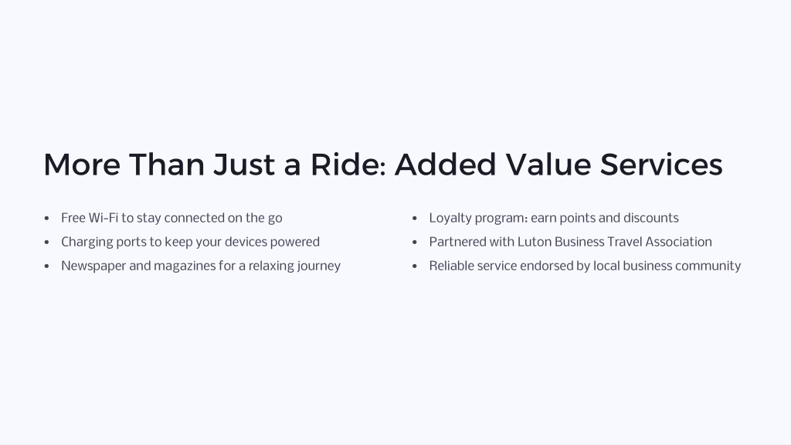The image size is (791, 445).
Task: Click the words 'local business community'
Action: pyautogui.click(x=667, y=266)
